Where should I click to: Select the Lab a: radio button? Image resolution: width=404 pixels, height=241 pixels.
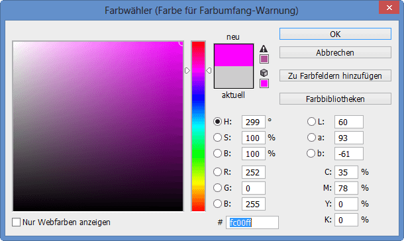[311, 138]
